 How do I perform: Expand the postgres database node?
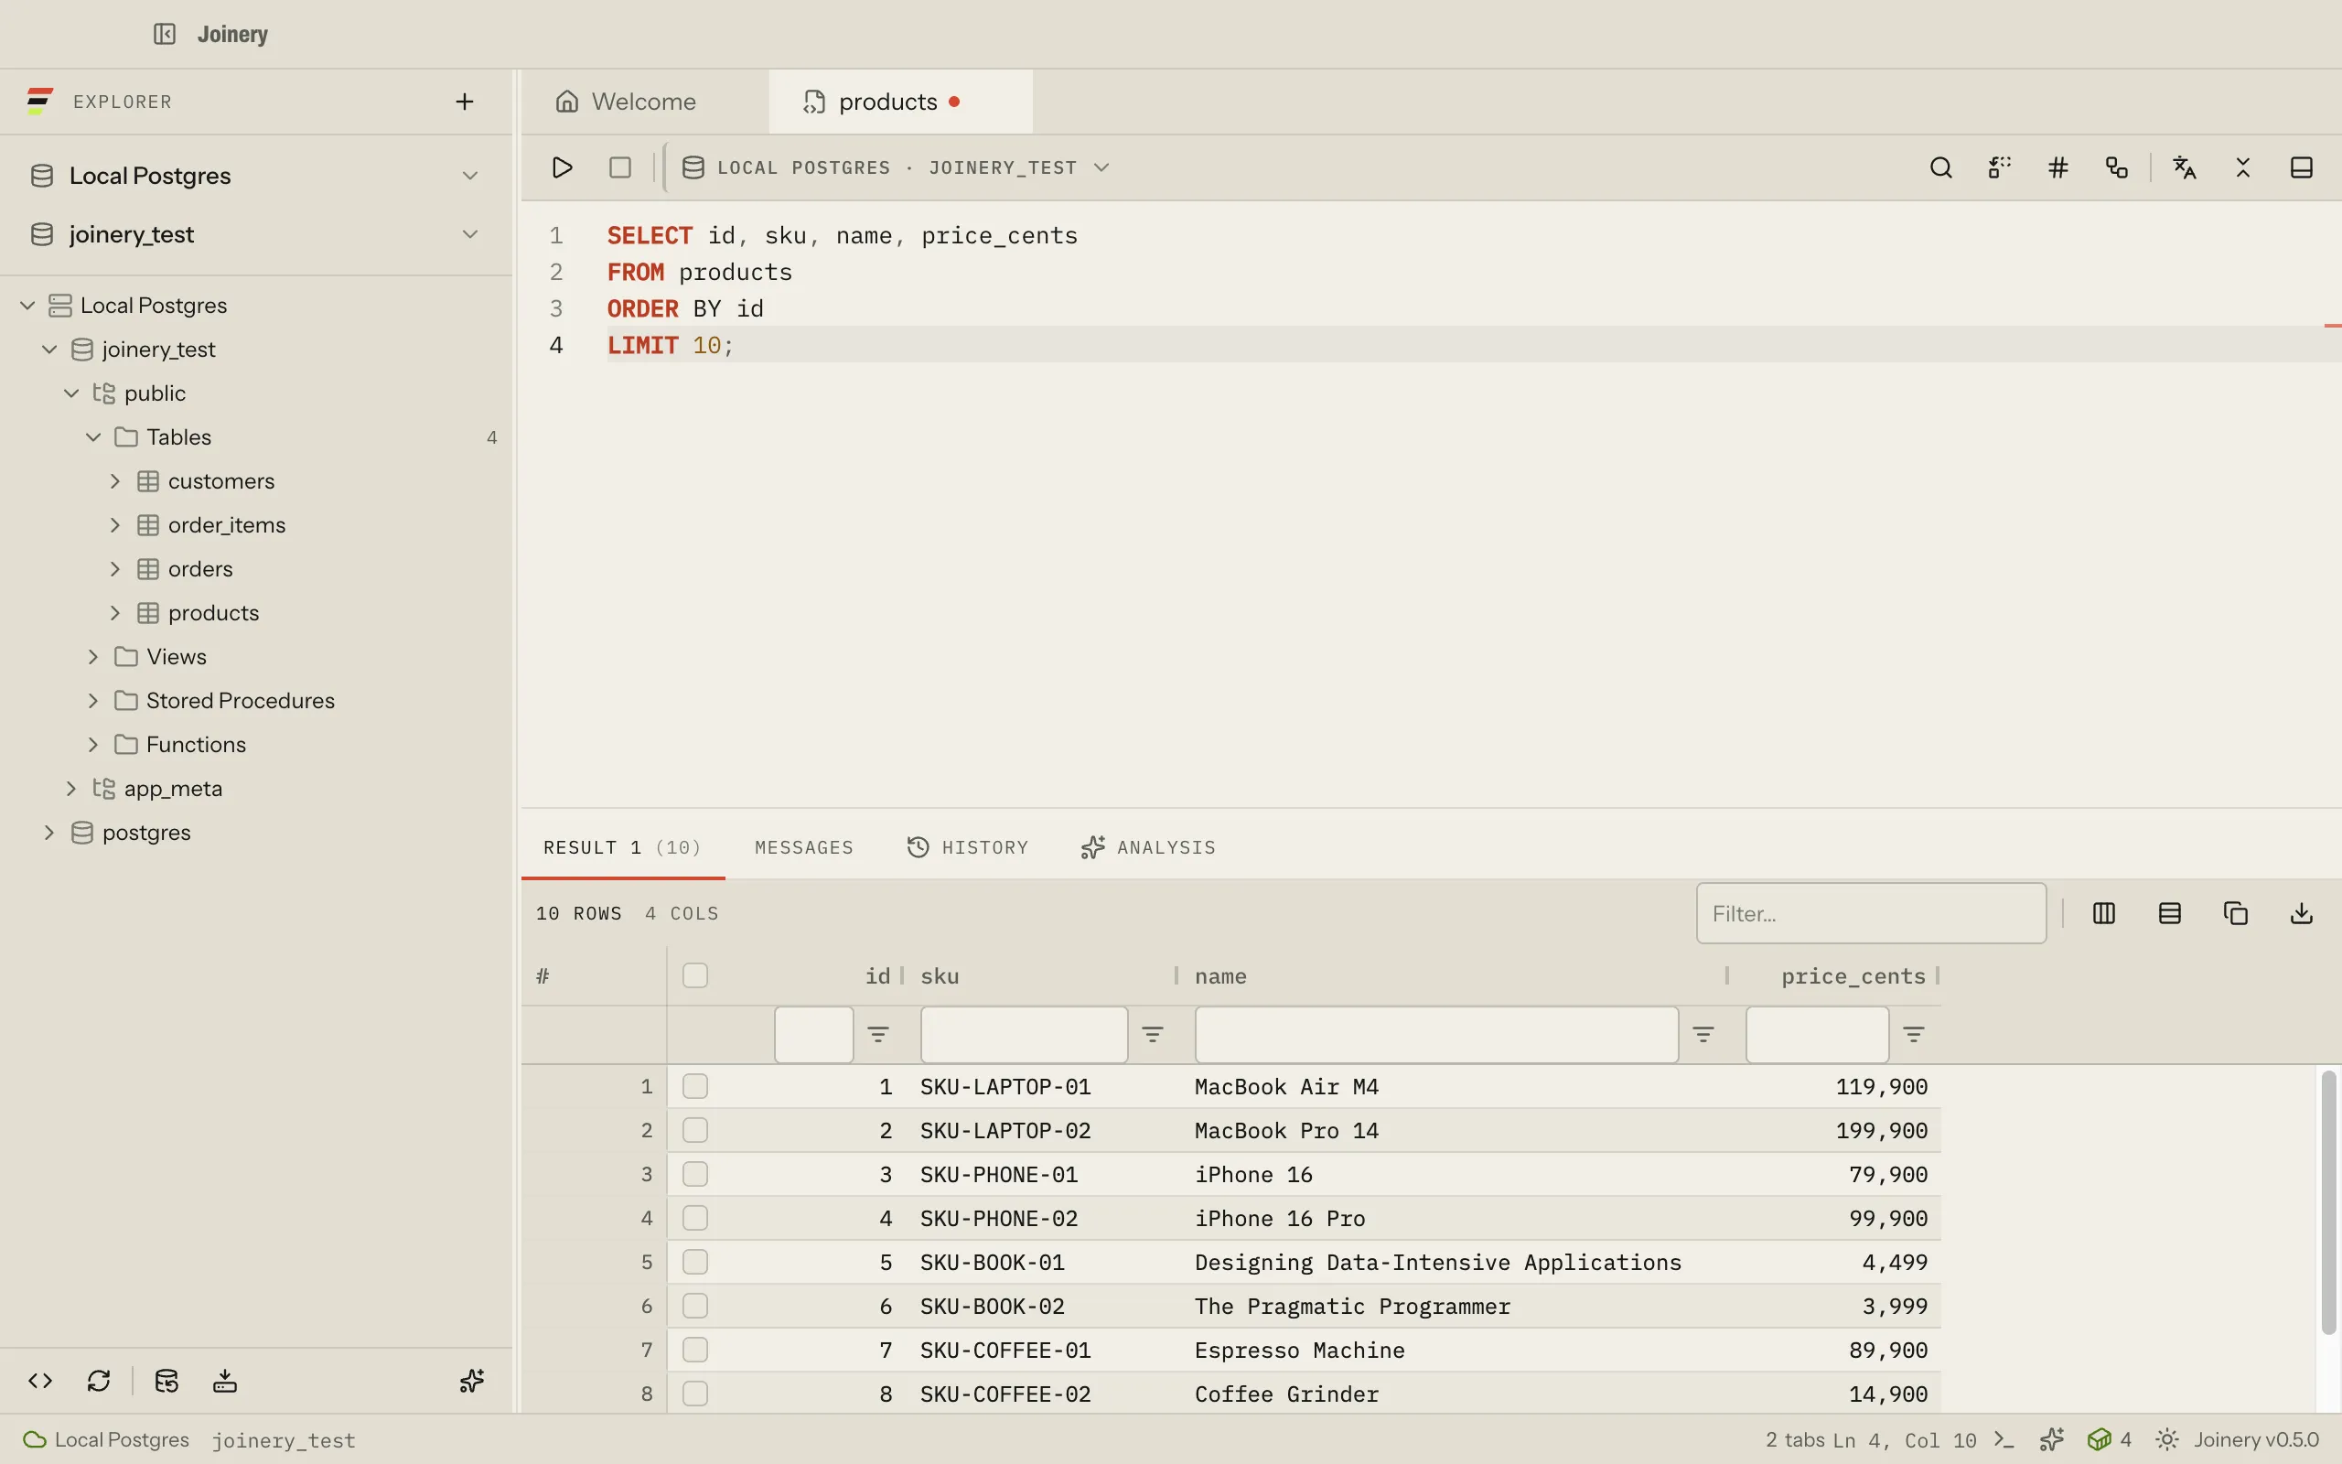pos(48,833)
